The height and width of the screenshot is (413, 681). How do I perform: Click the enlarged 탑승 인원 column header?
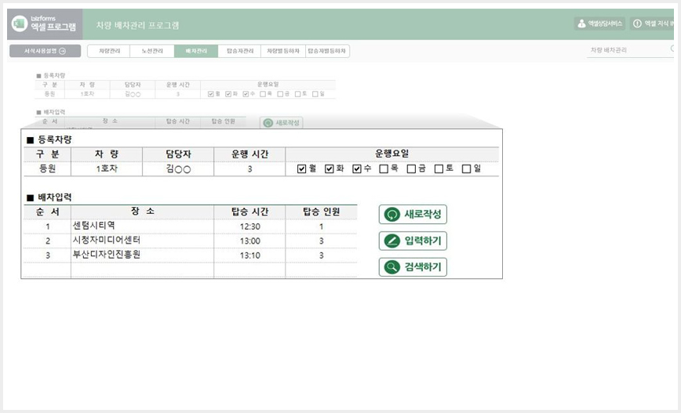tap(322, 212)
